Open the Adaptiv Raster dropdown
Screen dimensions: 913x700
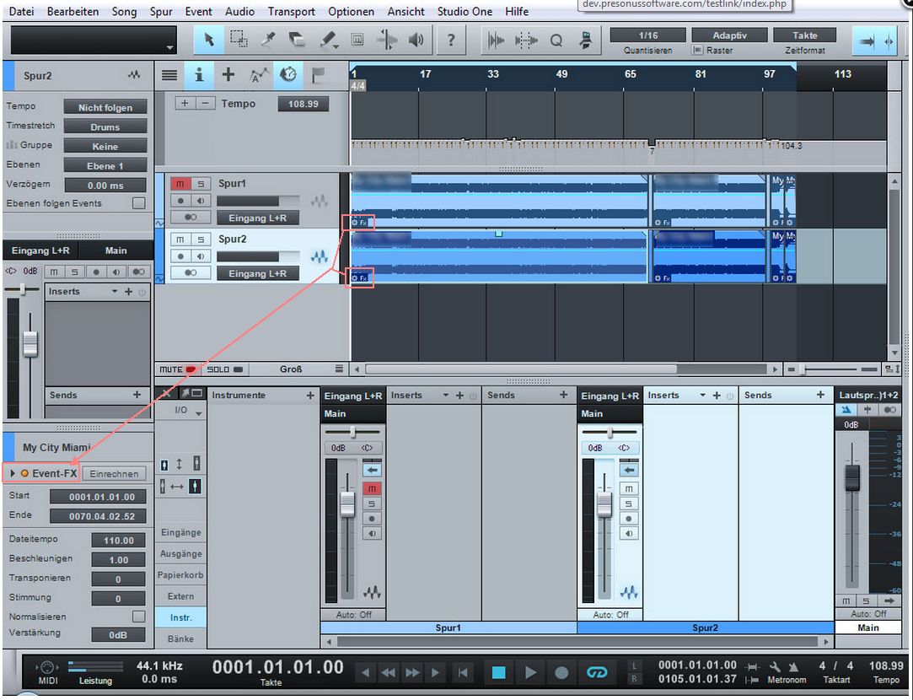[x=729, y=35]
